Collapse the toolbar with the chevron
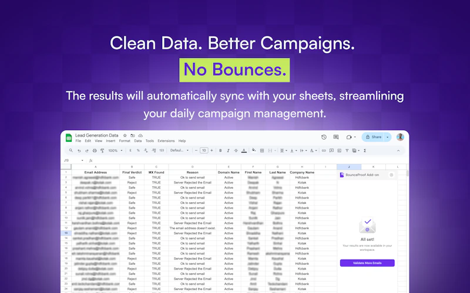 [398, 151]
